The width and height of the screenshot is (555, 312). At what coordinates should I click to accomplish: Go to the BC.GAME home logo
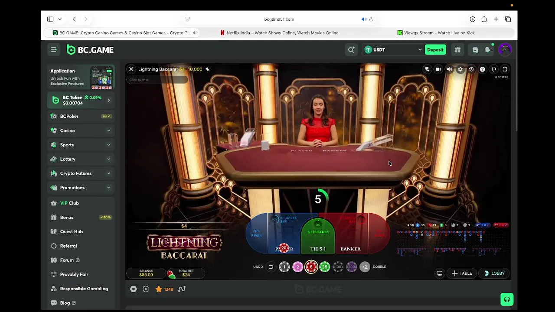pyautogui.click(x=90, y=50)
